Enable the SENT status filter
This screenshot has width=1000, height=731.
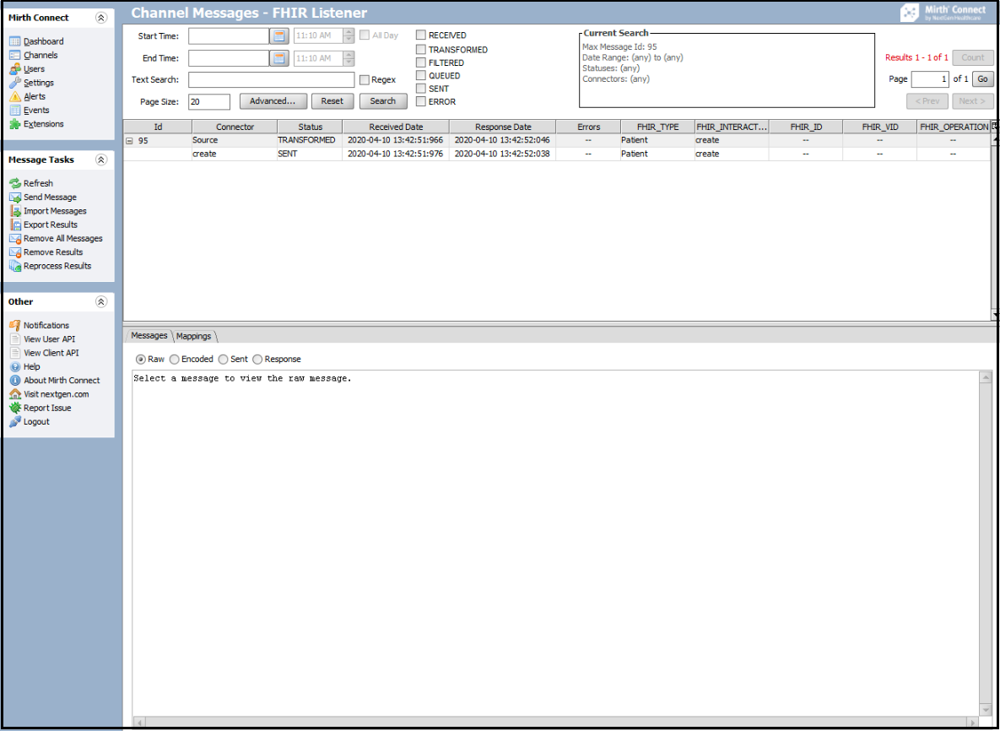pyautogui.click(x=421, y=89)
